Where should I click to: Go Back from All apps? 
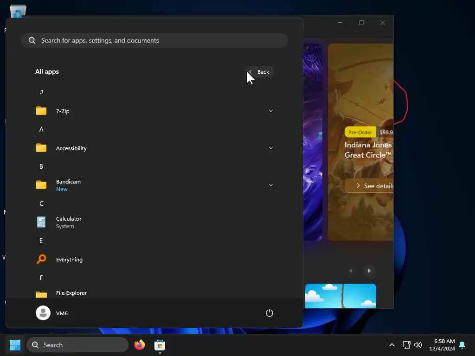[x=260, y=72]
